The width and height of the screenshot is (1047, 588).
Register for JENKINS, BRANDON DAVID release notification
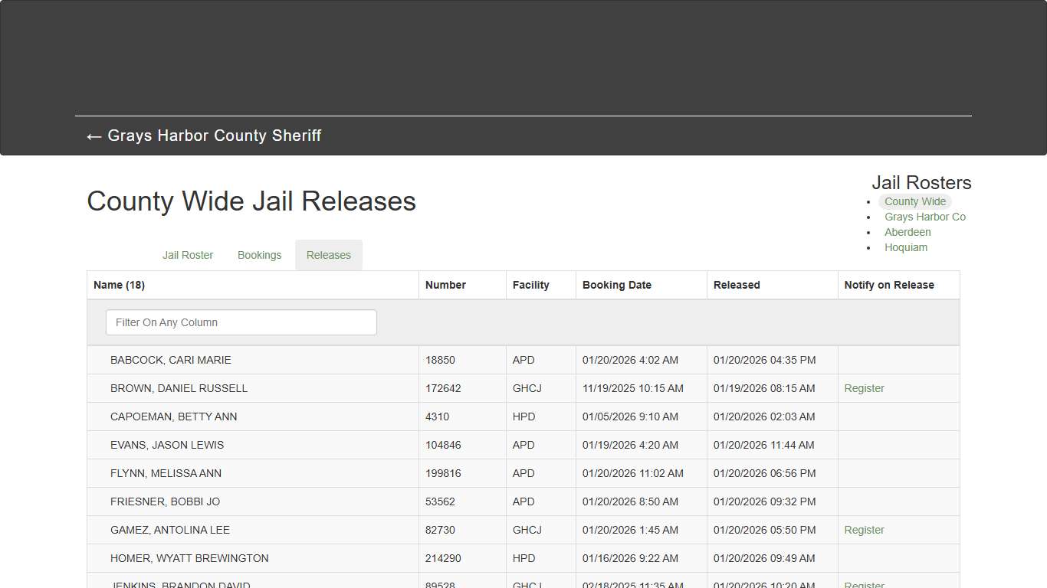(x=864, y=584)
